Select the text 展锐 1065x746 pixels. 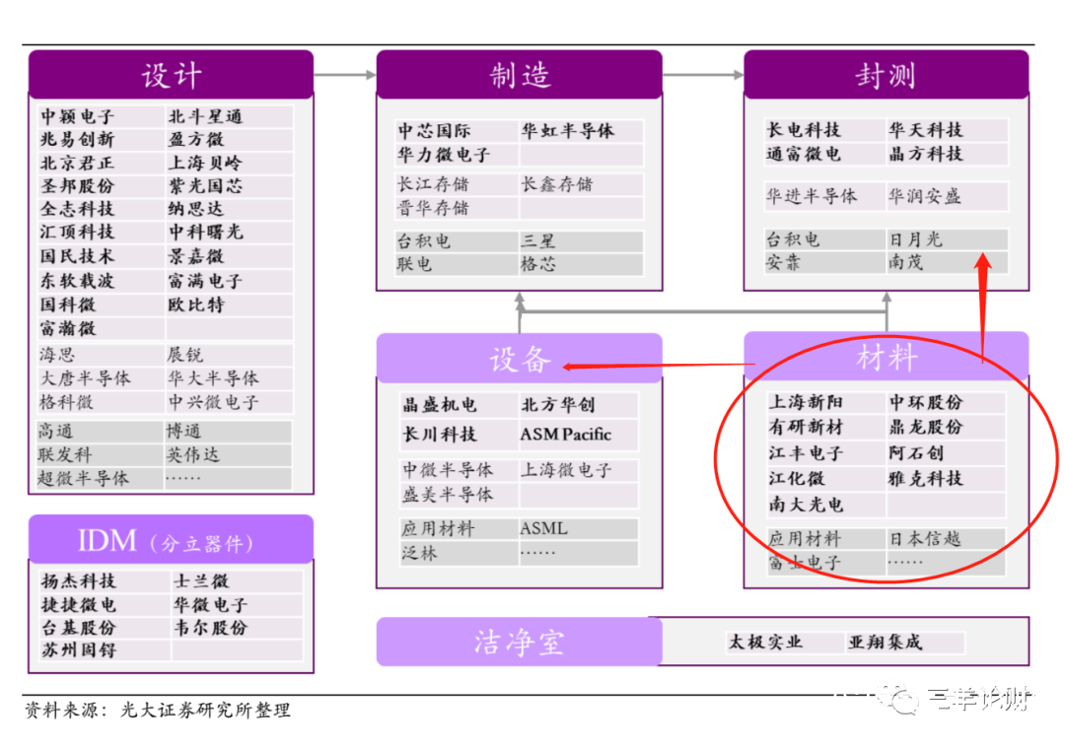(x=184, y=355)
